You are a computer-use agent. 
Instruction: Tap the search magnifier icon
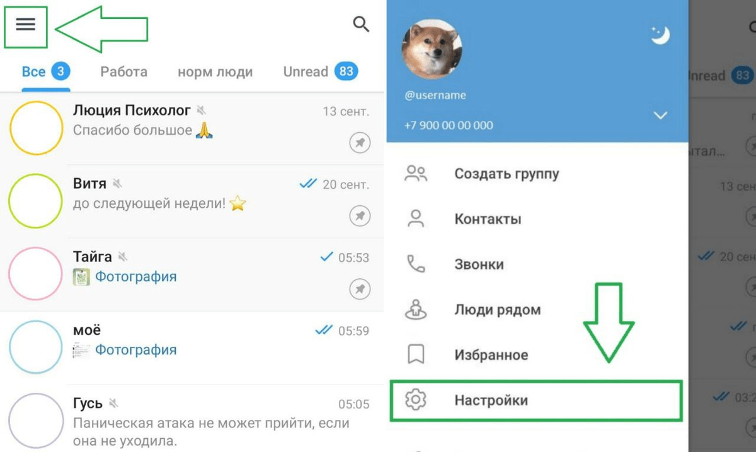(361, 25)
